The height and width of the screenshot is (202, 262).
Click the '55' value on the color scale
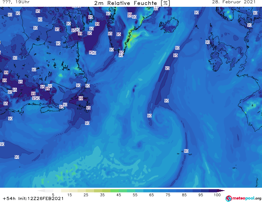click(x=135, y=195)
